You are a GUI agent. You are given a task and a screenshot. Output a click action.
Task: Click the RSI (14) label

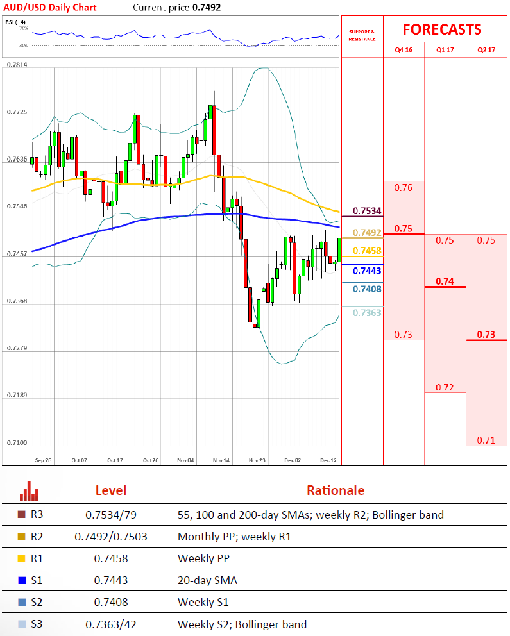(x=15, y=22)
